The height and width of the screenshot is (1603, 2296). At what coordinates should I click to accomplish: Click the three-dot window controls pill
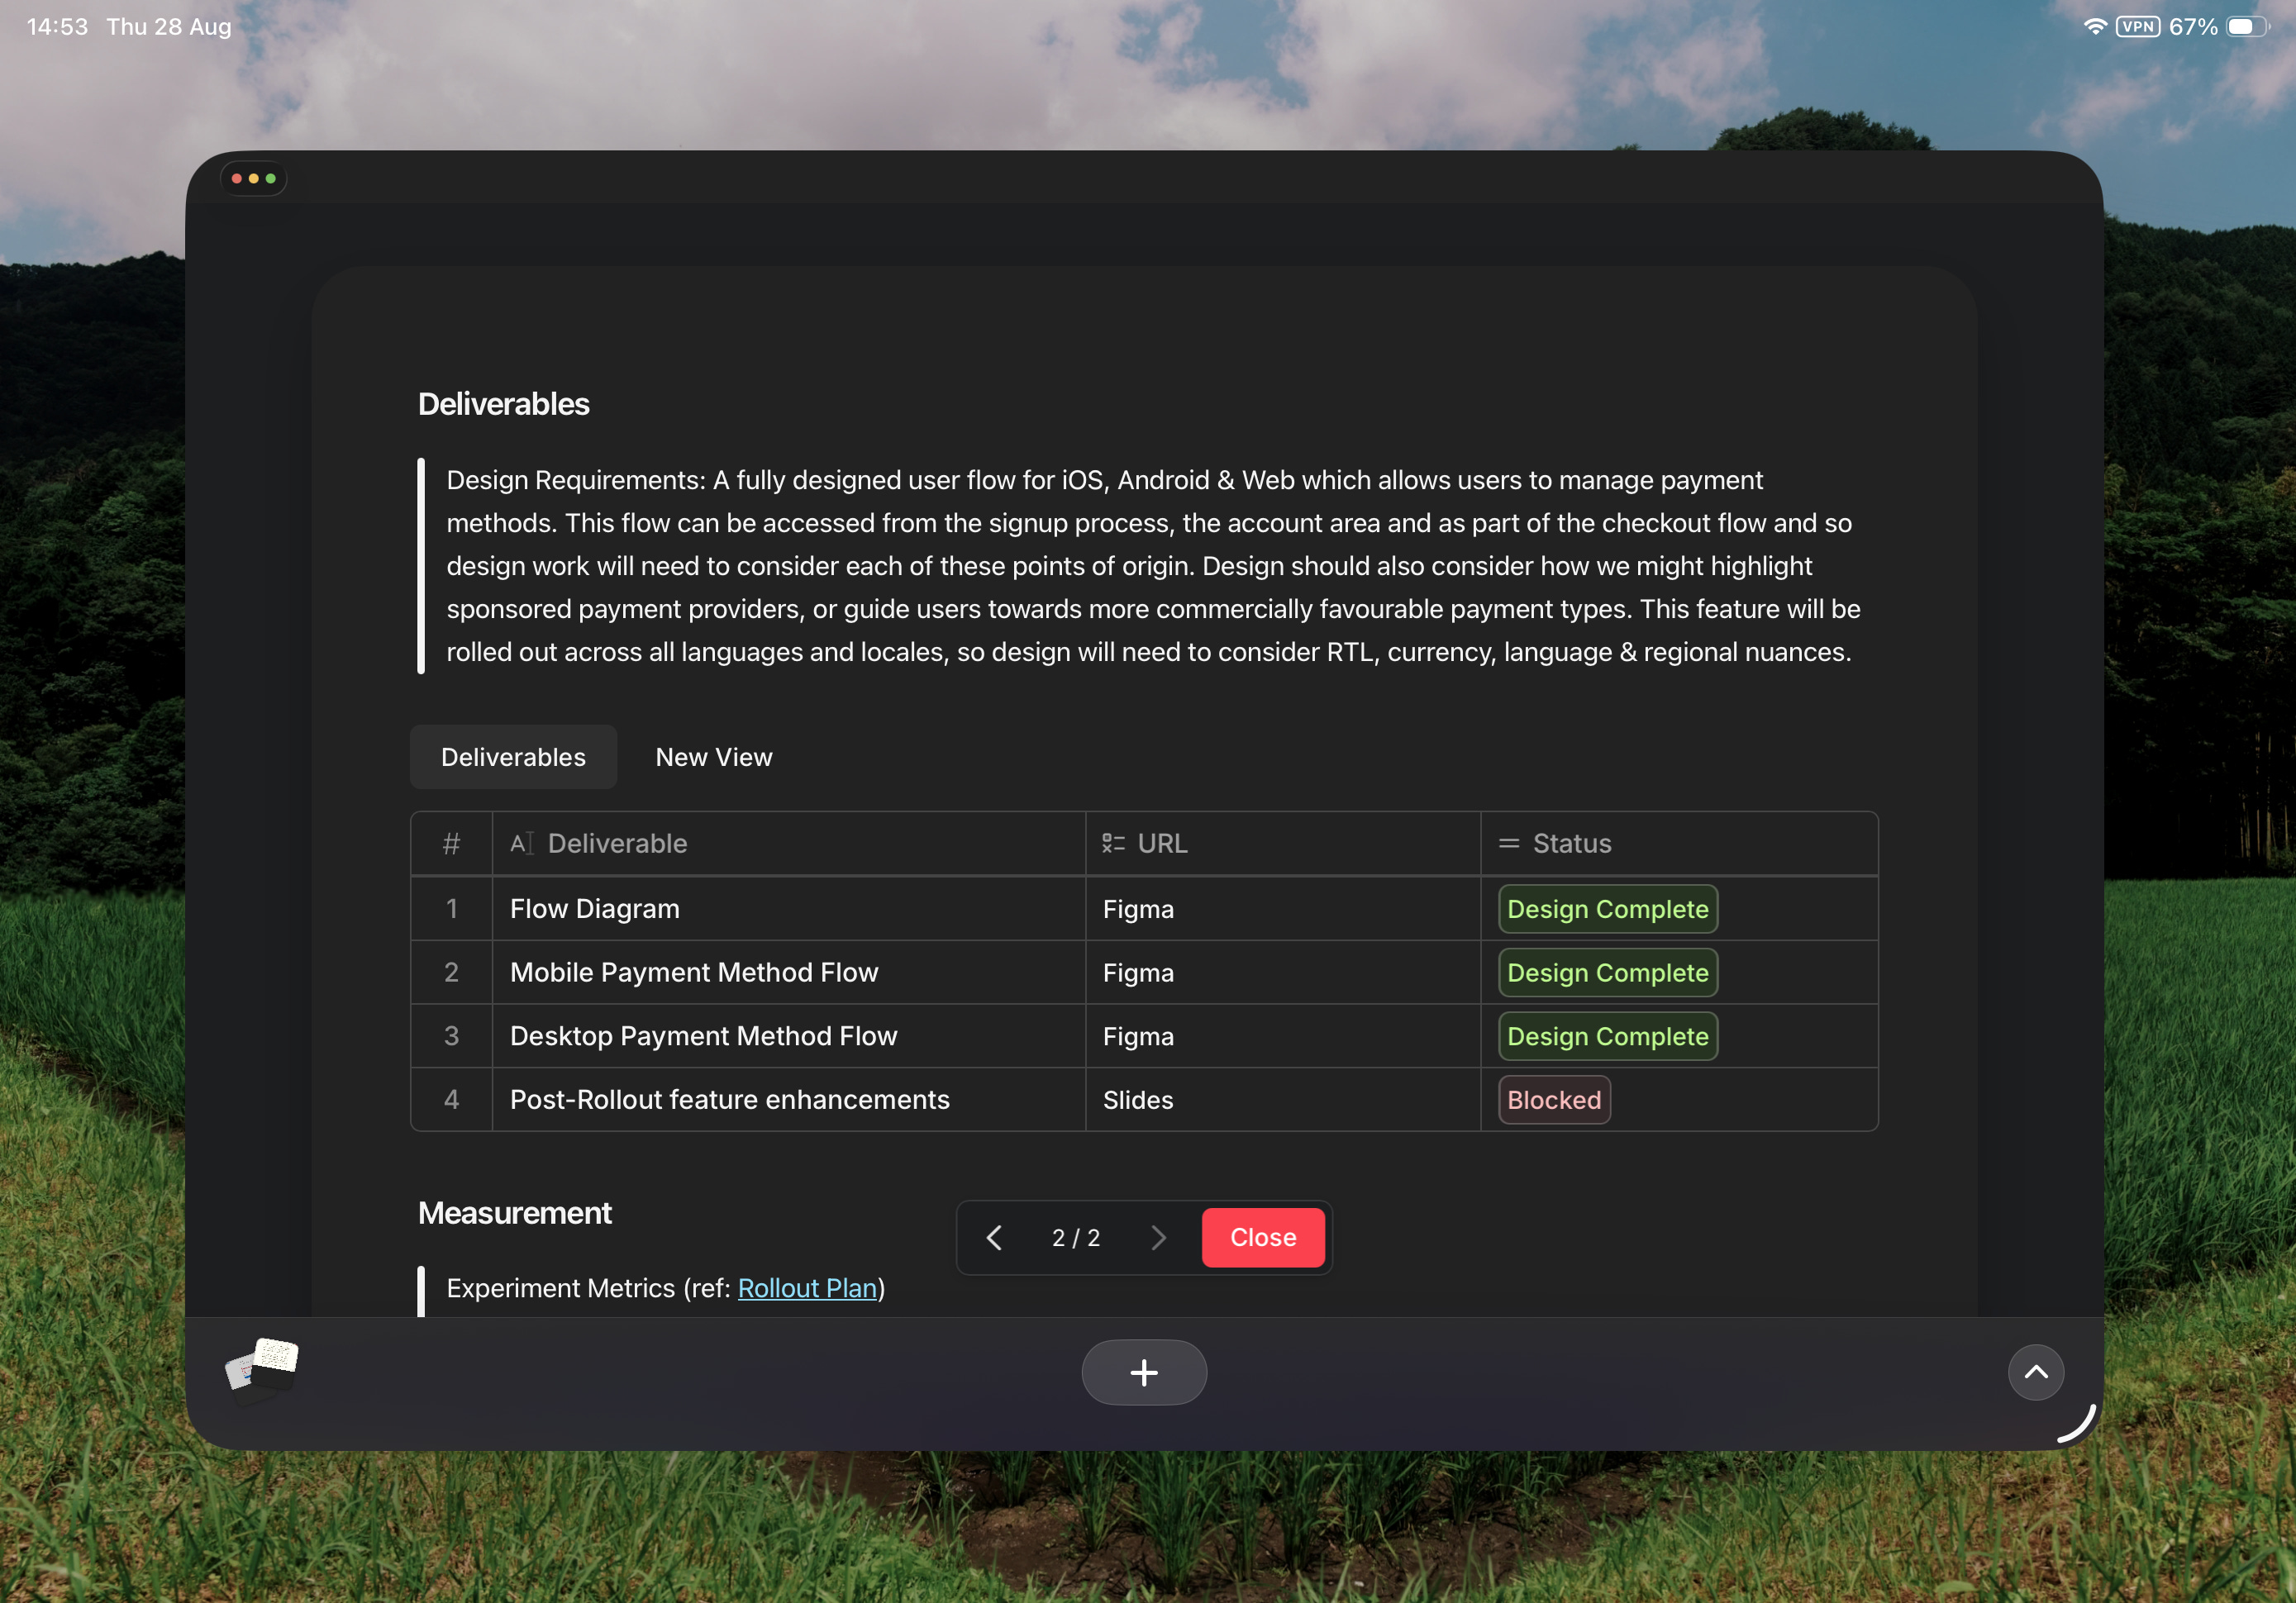pyautogui.click(x=254, y=178)
